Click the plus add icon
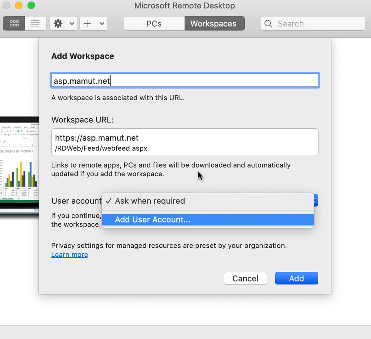The height and width of the screenshot is (339, 371). point(87,23)
